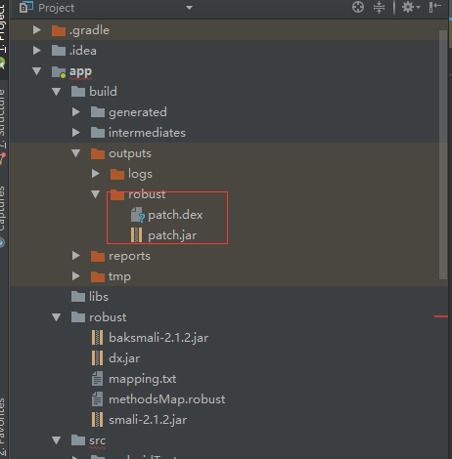The image size is (452, 459).
Task: Select the intermediates folder icon
Action: click(x=98, y=133)
